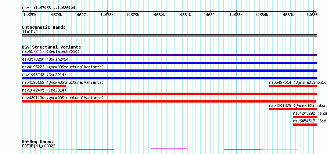Click the red bar under nsv6454517
Viewport: 327px width, 154px height.
click(305, 125)
